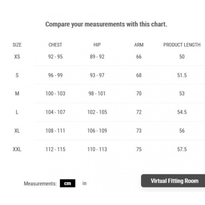Select the L size label
The image size is (205, 205).
coord(17,112)
